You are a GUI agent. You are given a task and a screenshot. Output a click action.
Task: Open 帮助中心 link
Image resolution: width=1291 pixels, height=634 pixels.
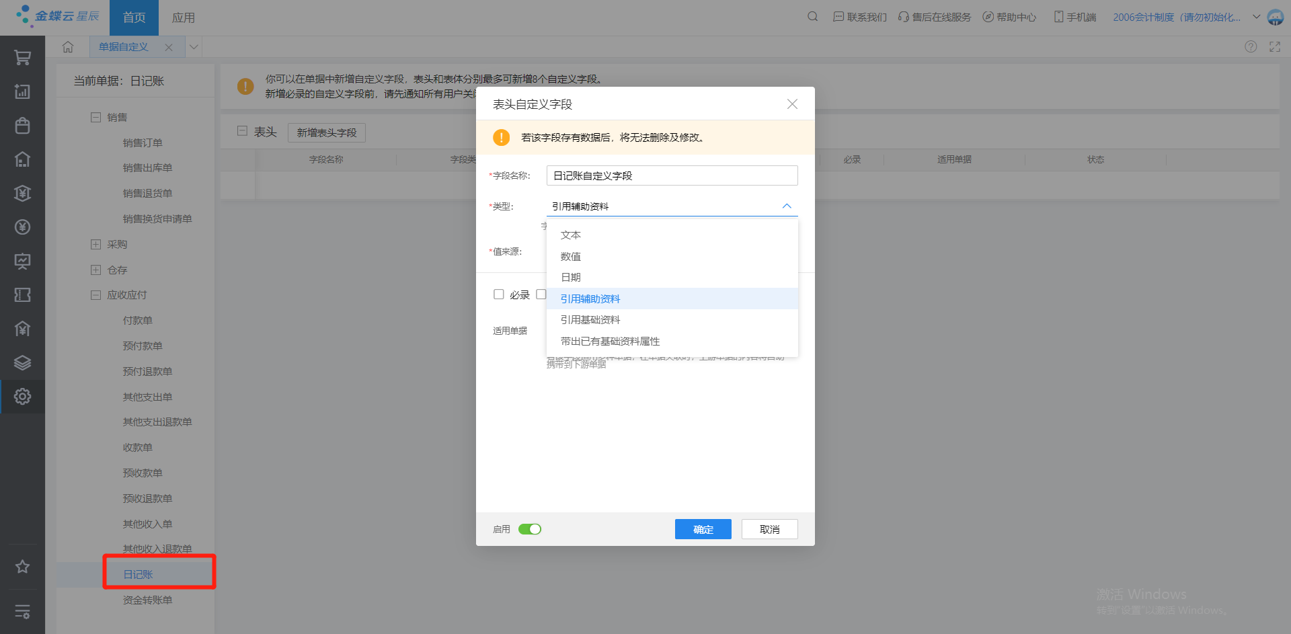[x=1009, y=17]
